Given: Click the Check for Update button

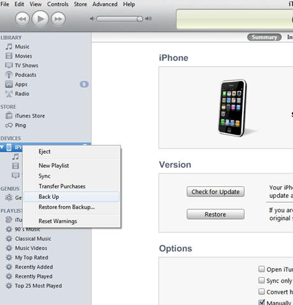Looking at the screenshot, I should pos(215,192).
